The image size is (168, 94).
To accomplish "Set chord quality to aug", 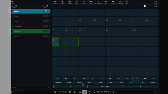I will [121, 83].
